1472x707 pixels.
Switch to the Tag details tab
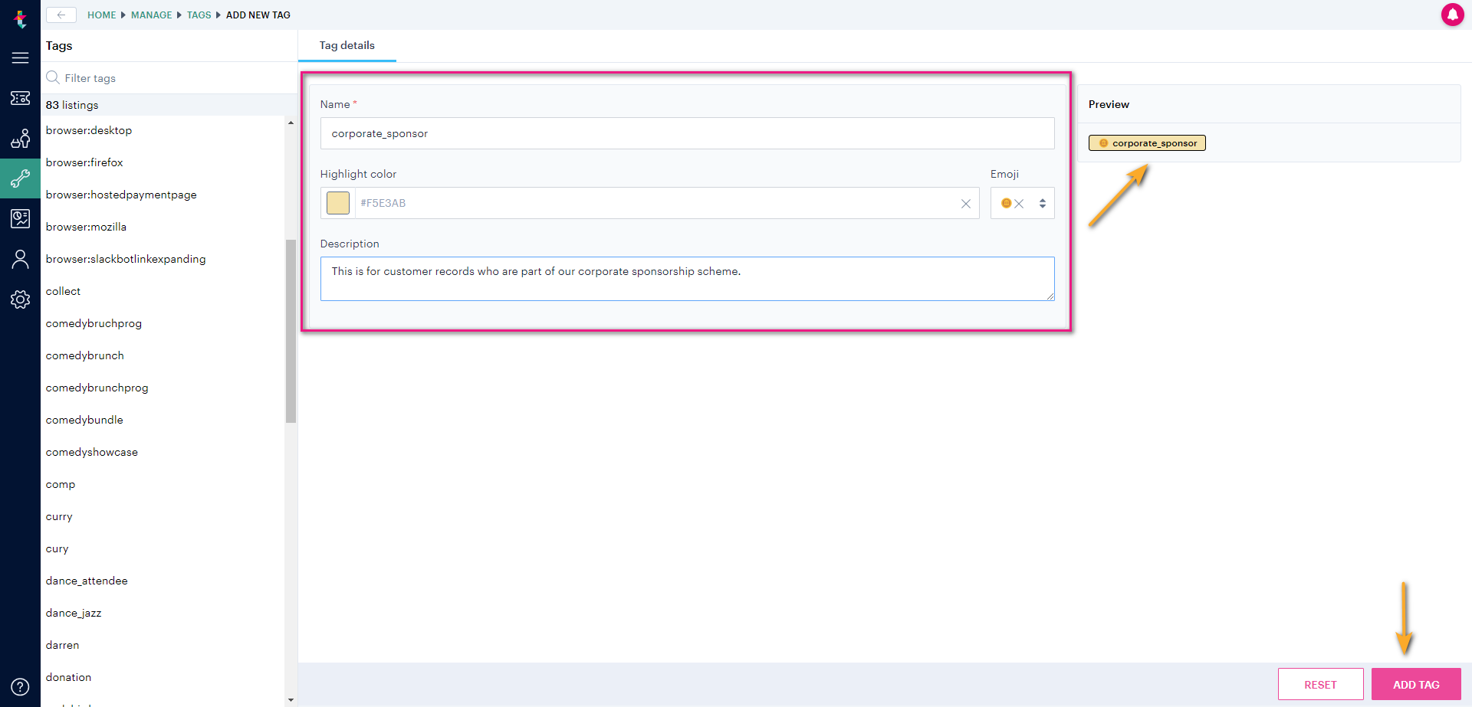(x=347, y=45)
